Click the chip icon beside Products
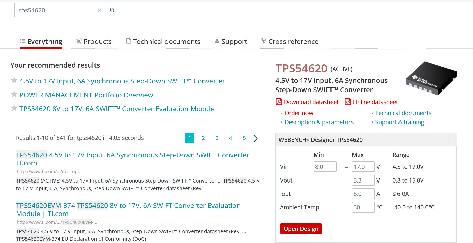 click(79, 41)
